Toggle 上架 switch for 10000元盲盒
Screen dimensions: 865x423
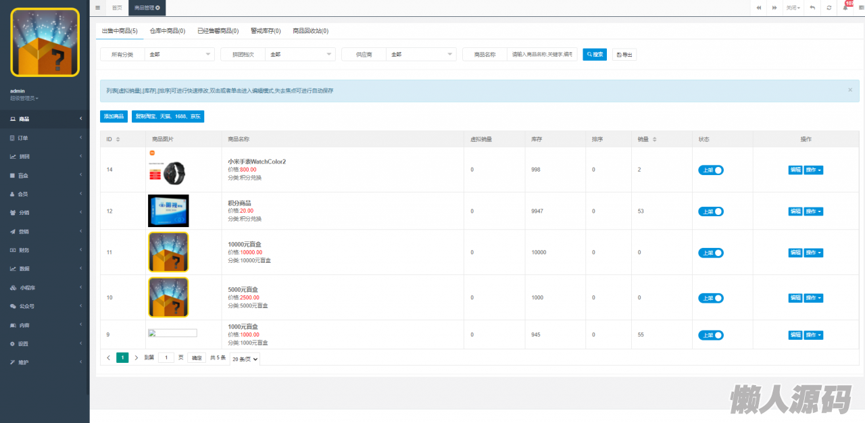point(710,253)
